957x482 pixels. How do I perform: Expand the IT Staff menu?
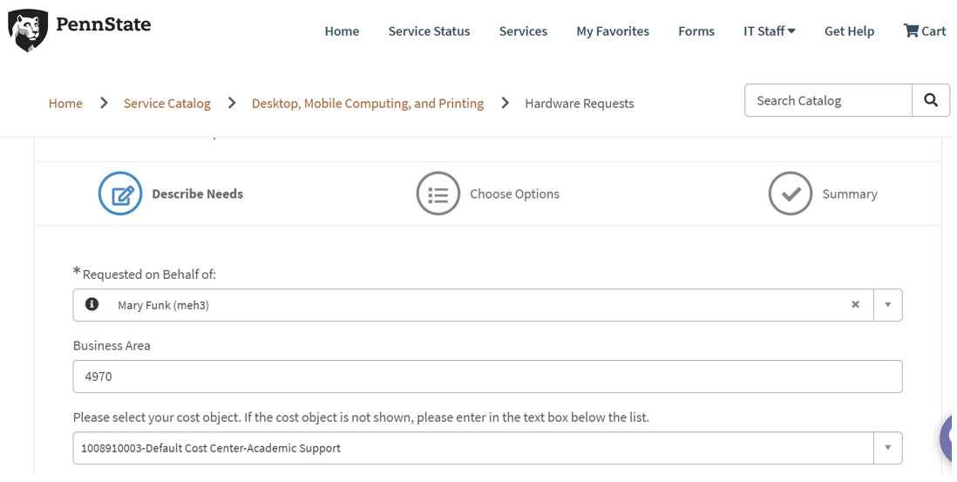[769, 31]
